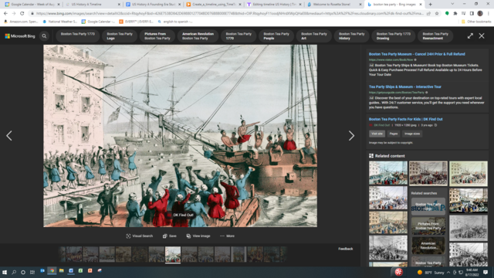Open the Chrome profile avatar

[x=480, y=14]
